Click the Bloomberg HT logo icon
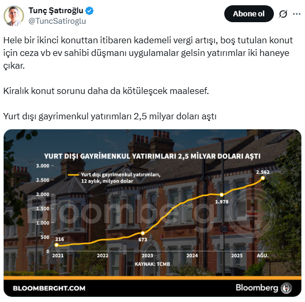Image resolution: width=305 pixels, height=302 pixels. coord(287,288)
